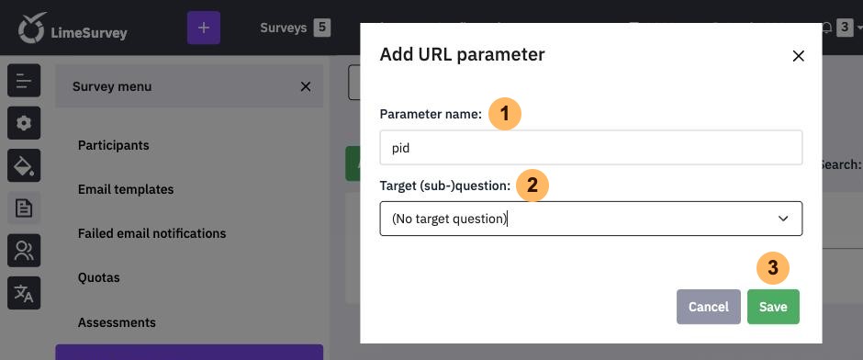
Task: Click the notifications bell icon
Action: (826, 28)
